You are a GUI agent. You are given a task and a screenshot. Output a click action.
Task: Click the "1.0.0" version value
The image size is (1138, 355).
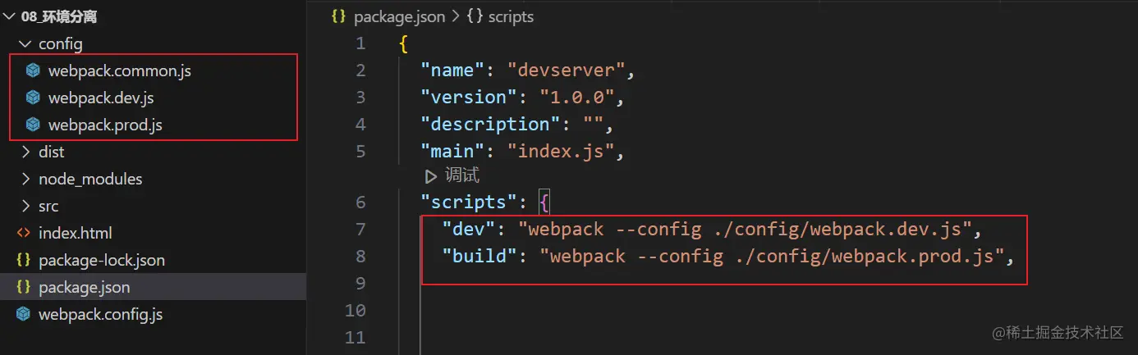point(577,97)
